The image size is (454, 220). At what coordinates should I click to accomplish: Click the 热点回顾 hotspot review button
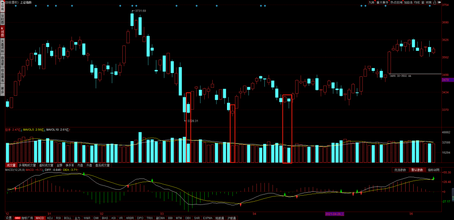coord(396,3)
